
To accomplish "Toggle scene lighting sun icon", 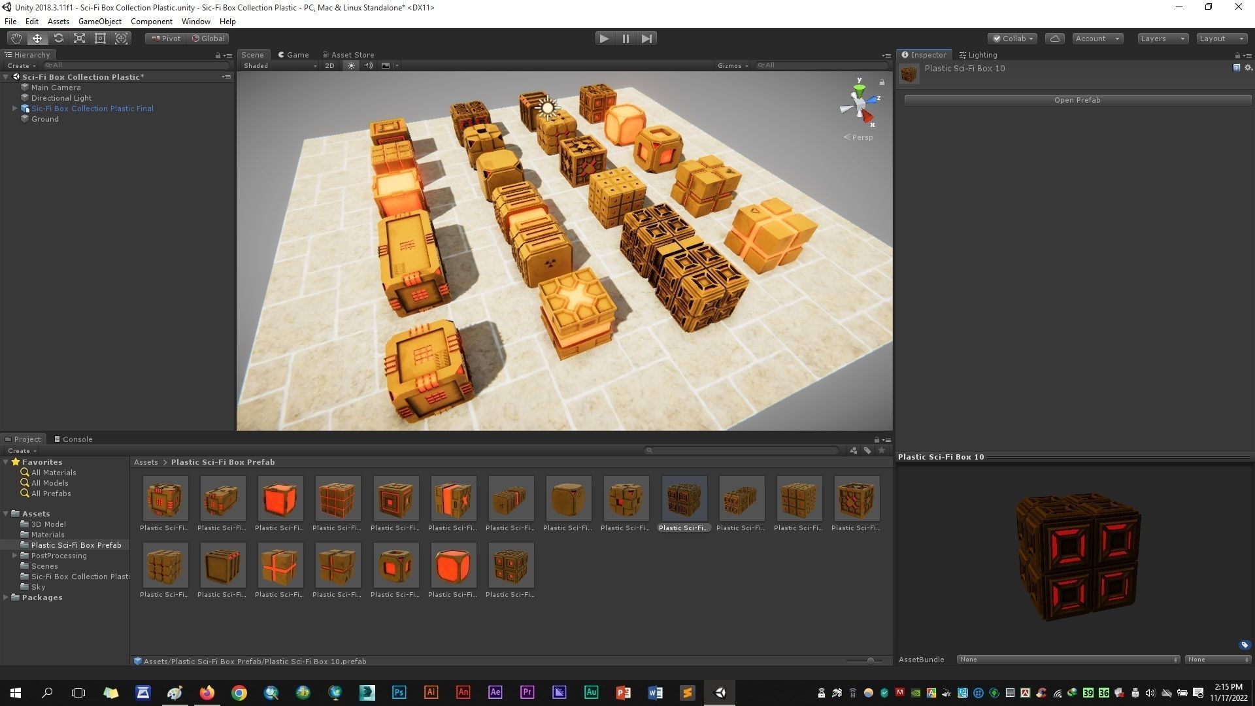I will click(x=351, y=65).
